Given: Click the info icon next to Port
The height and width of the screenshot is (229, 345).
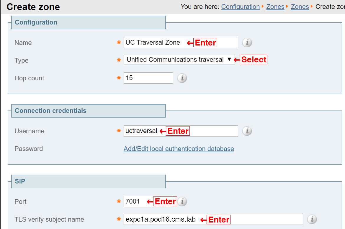Looking at the screenshot, I should tap(182, 202).
